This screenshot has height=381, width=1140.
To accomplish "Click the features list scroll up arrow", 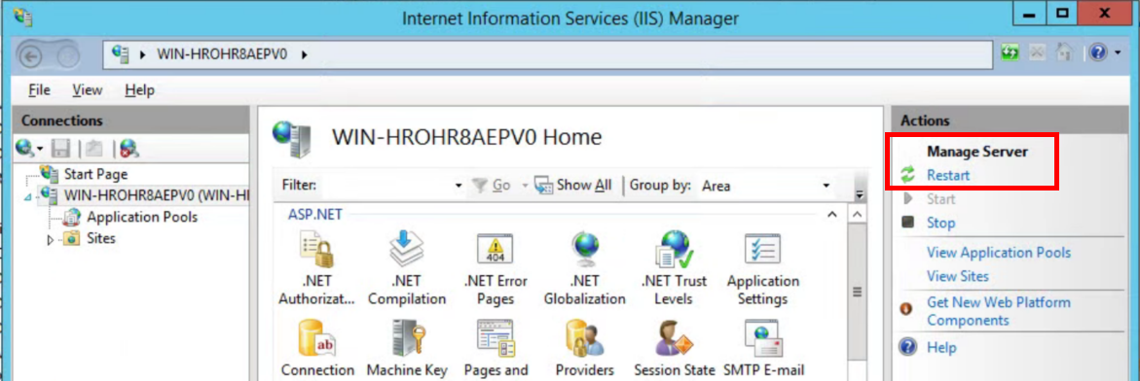I will click(x=857, y=215).
